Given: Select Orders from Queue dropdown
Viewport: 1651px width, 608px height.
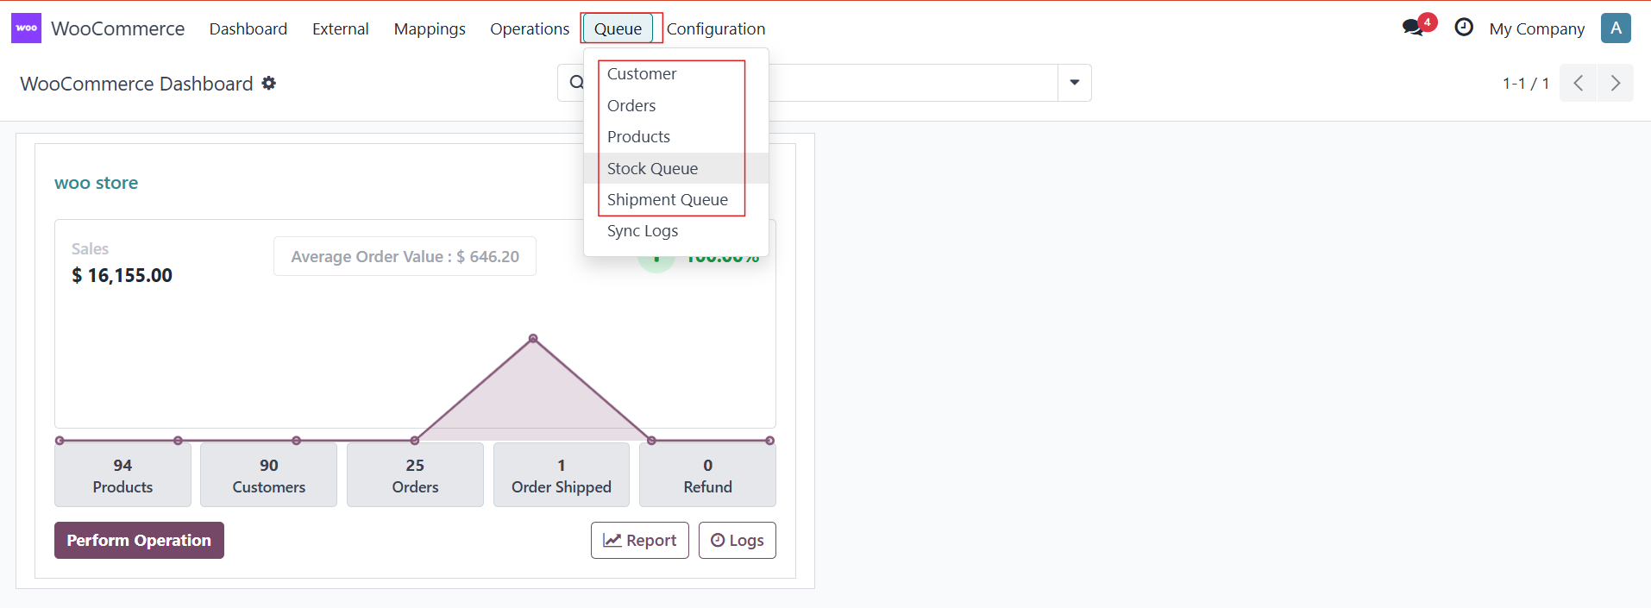Looking at the screenshot, I should click(676, 105).
